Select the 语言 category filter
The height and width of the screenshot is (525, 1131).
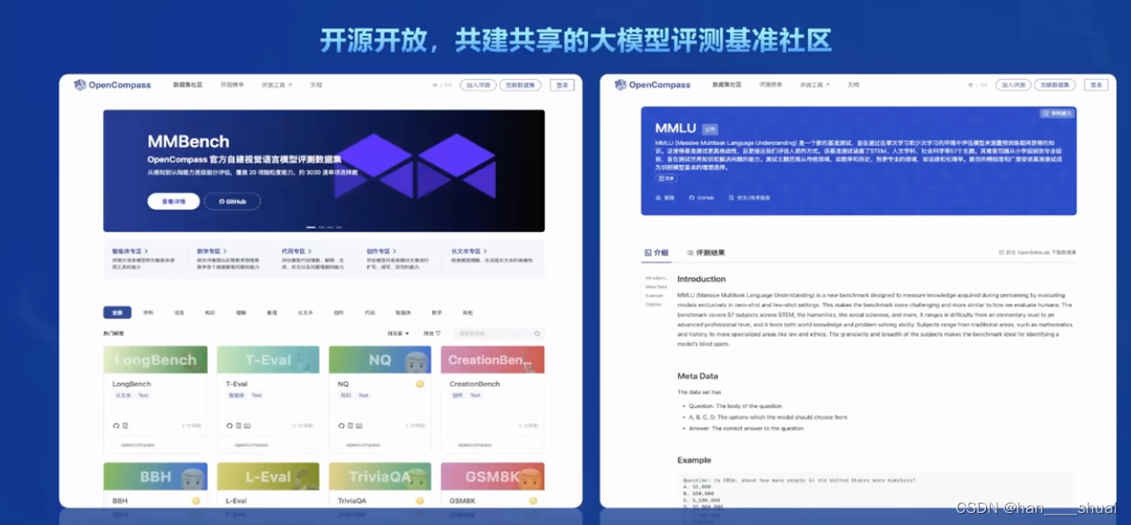coord(179,313)
